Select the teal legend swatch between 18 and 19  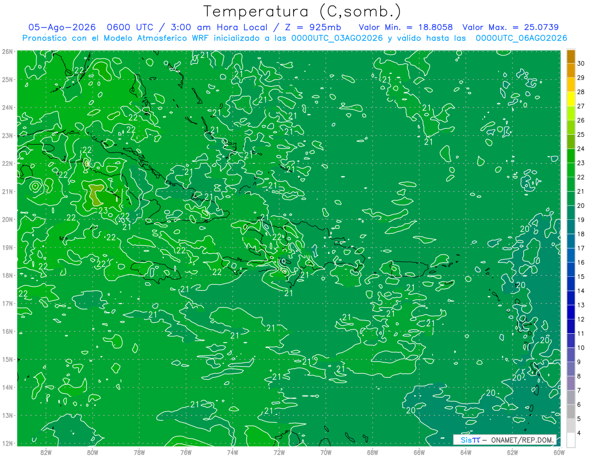571,227
